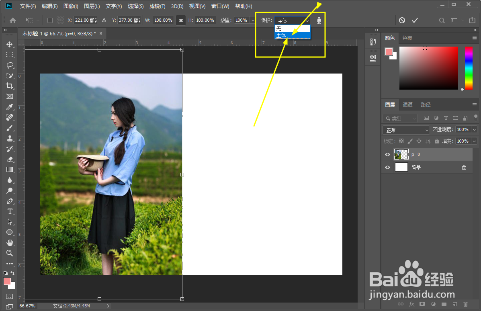Commit the transform with the checkmark button

[415, 20]
